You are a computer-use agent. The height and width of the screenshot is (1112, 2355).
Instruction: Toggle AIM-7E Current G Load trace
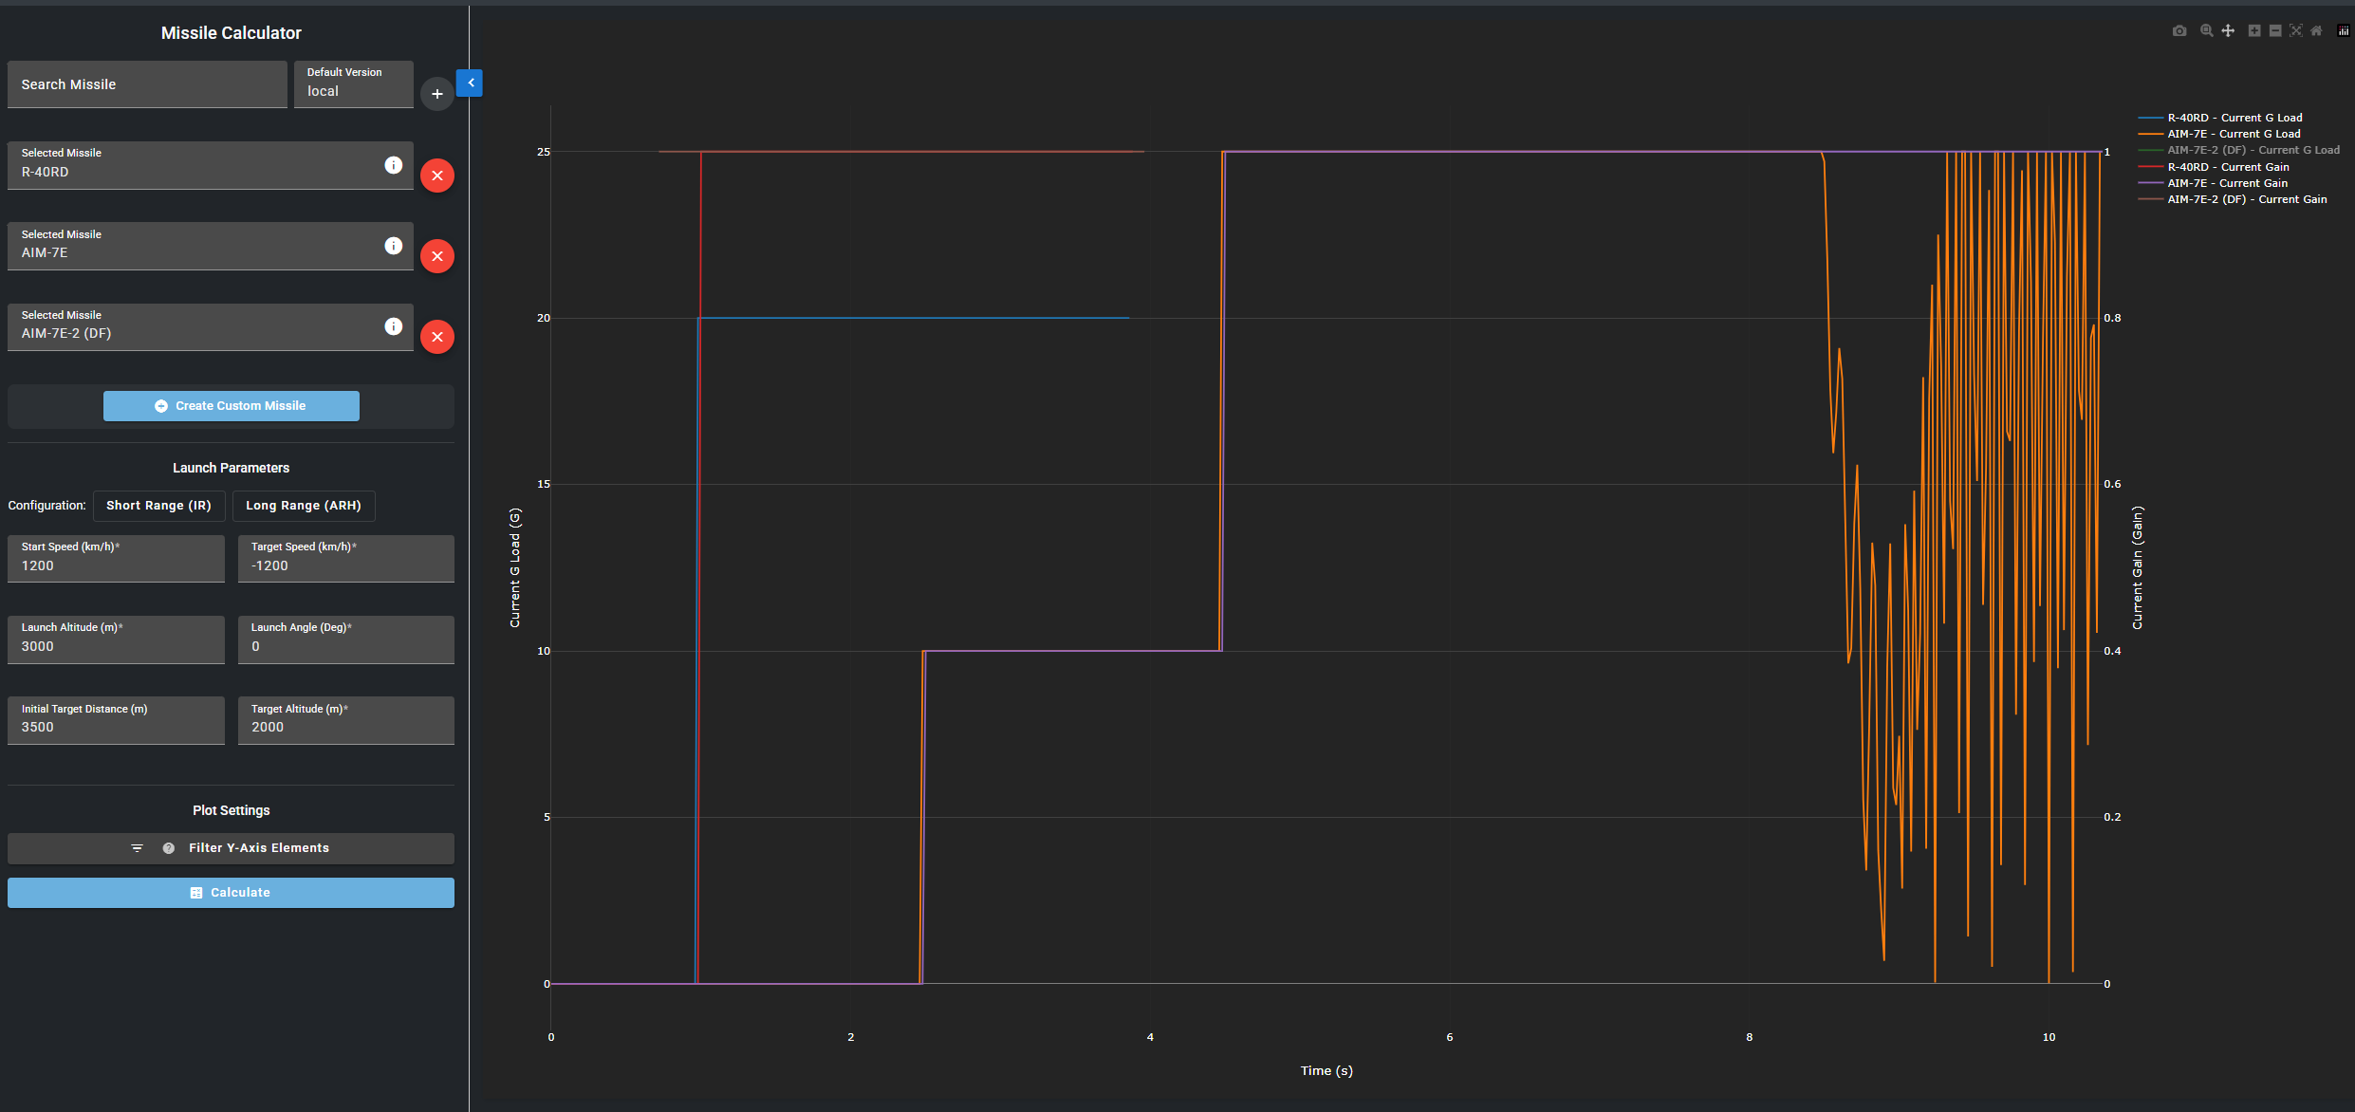click(x=2233, y=134)
